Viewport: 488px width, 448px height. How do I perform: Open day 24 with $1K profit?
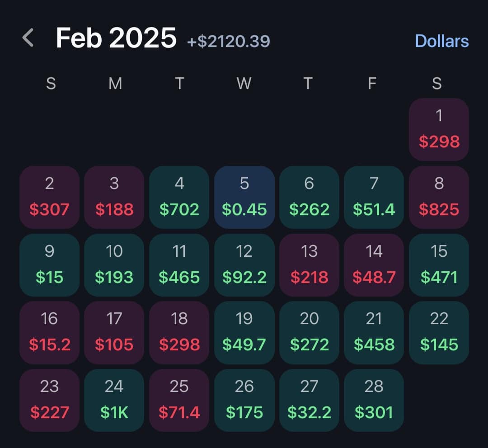coord(114,400)
